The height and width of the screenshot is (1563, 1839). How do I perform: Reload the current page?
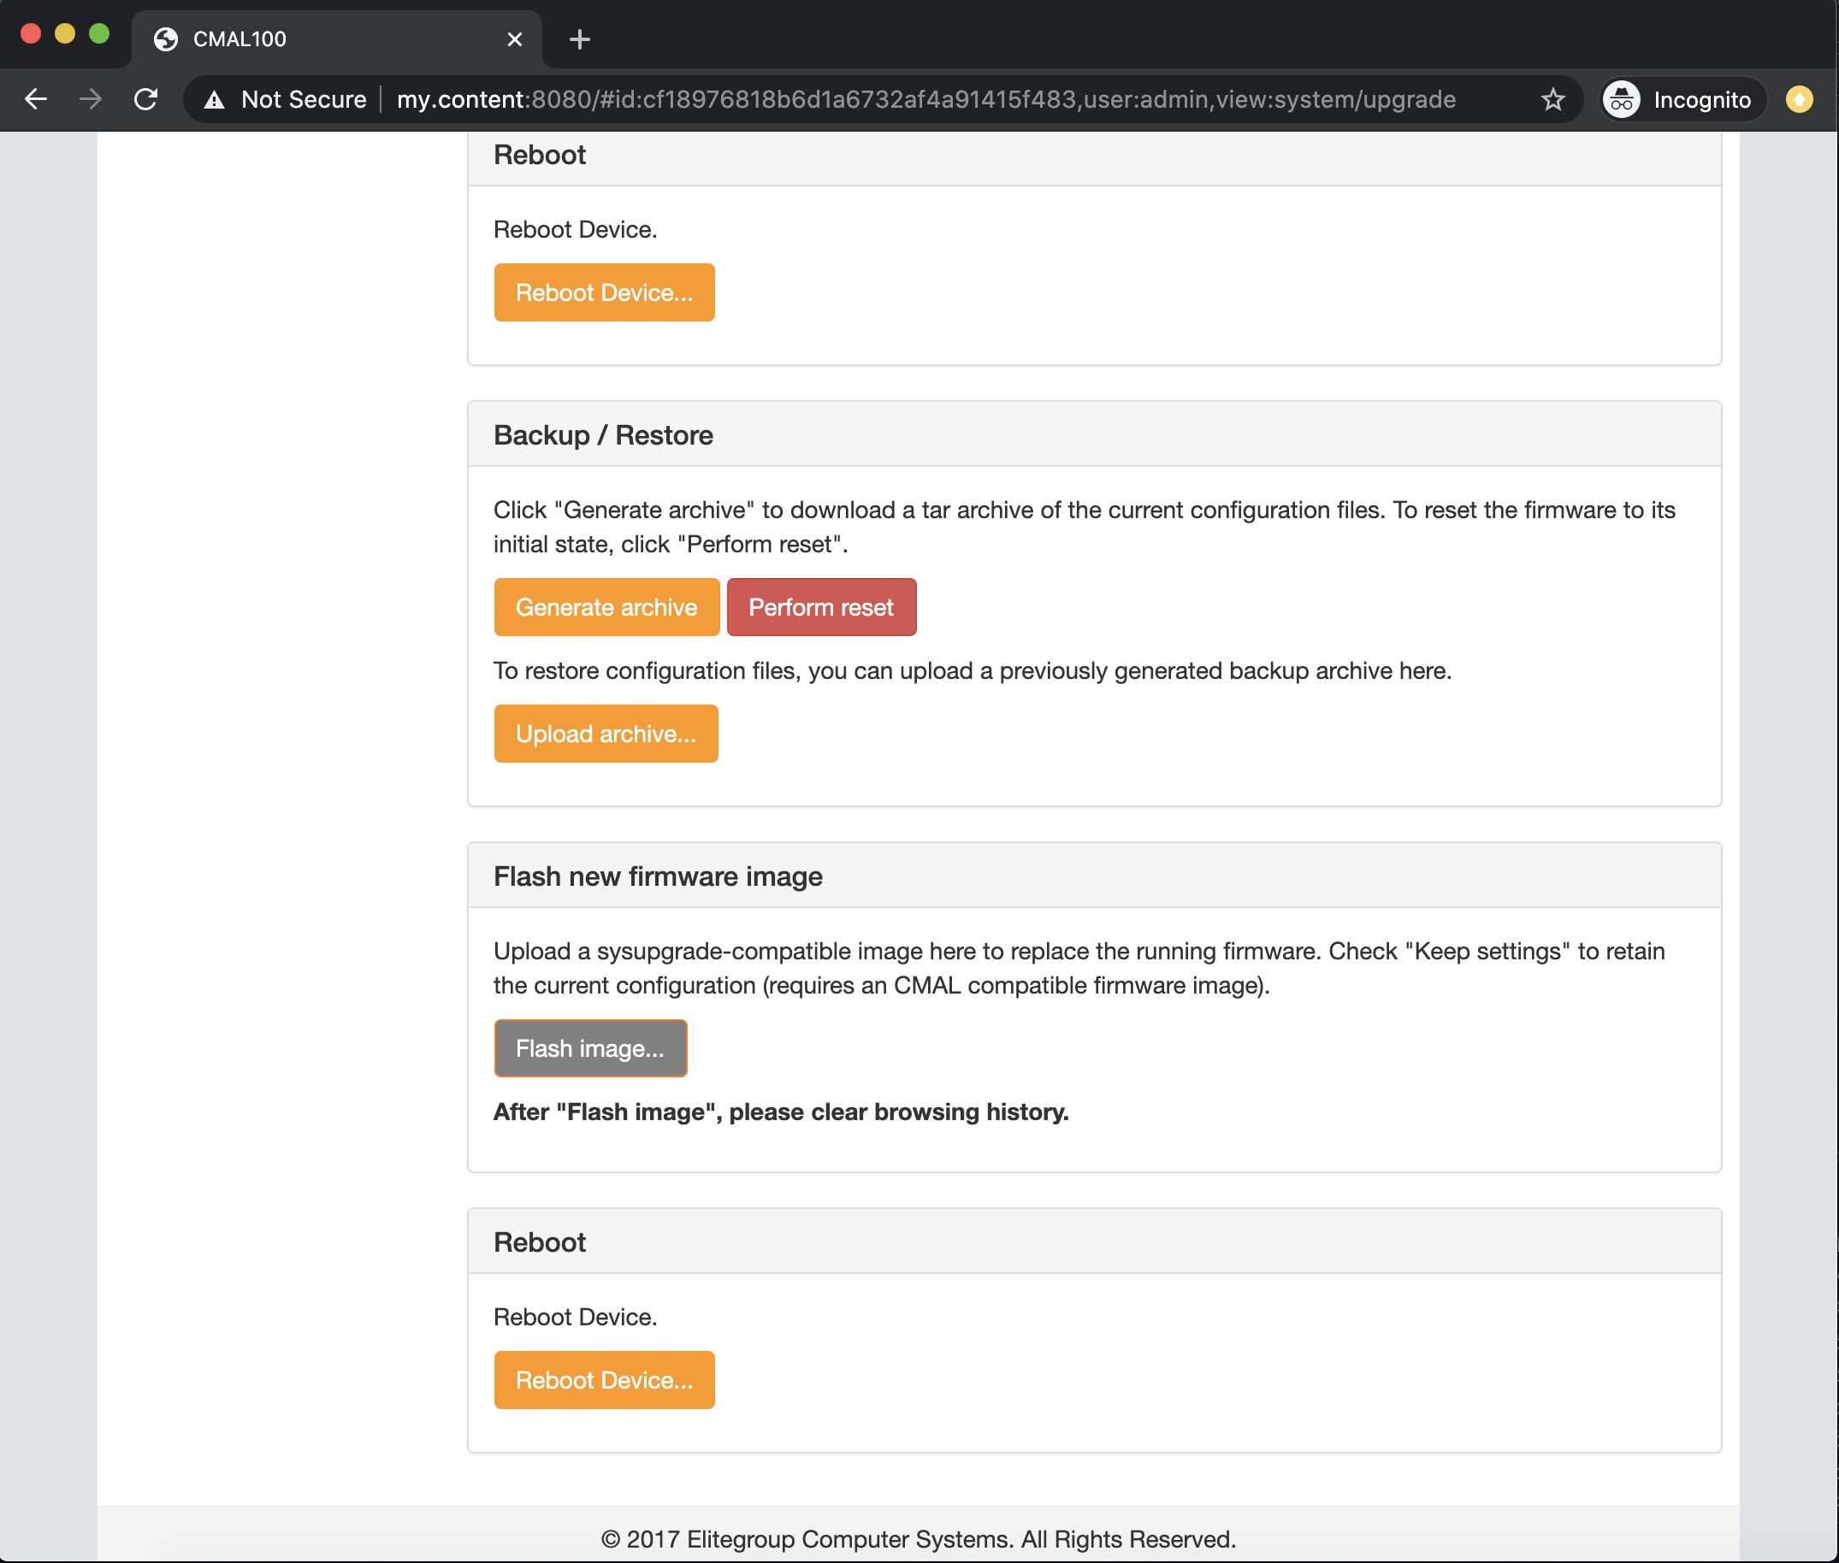pos(146,99)
